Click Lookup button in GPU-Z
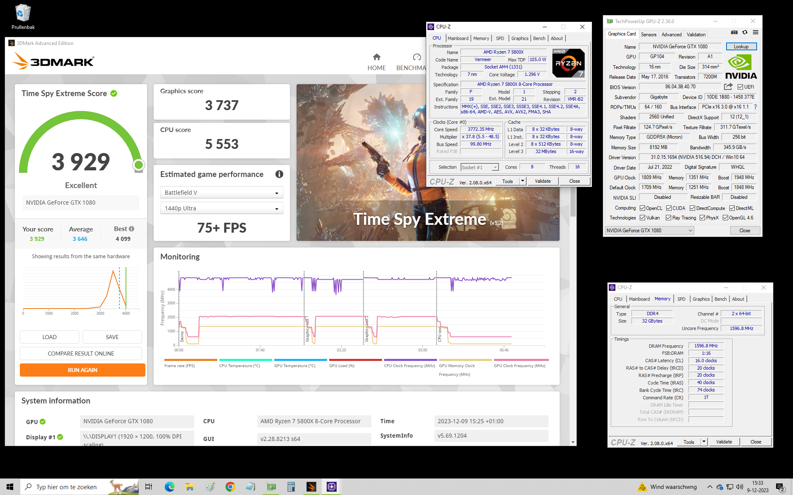This screenshot has height=495, width=793. coord(741,47)
